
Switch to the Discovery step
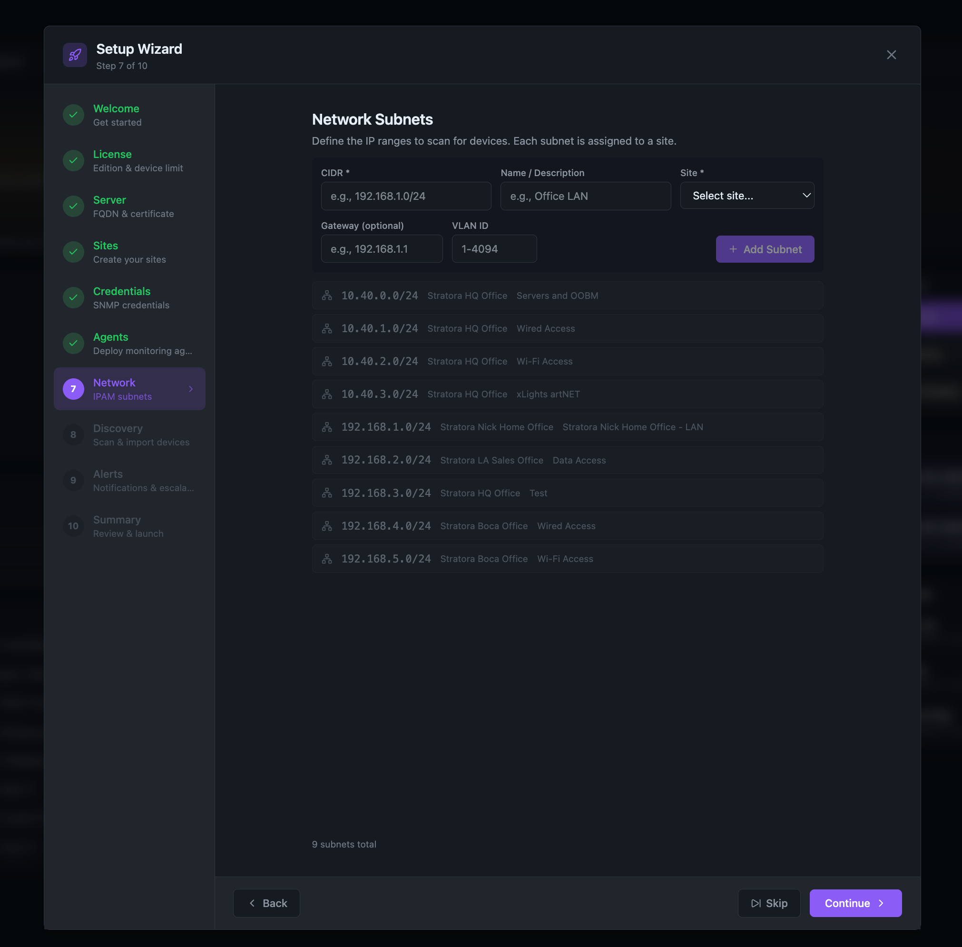pyautogui.click(x=129, y=434)
